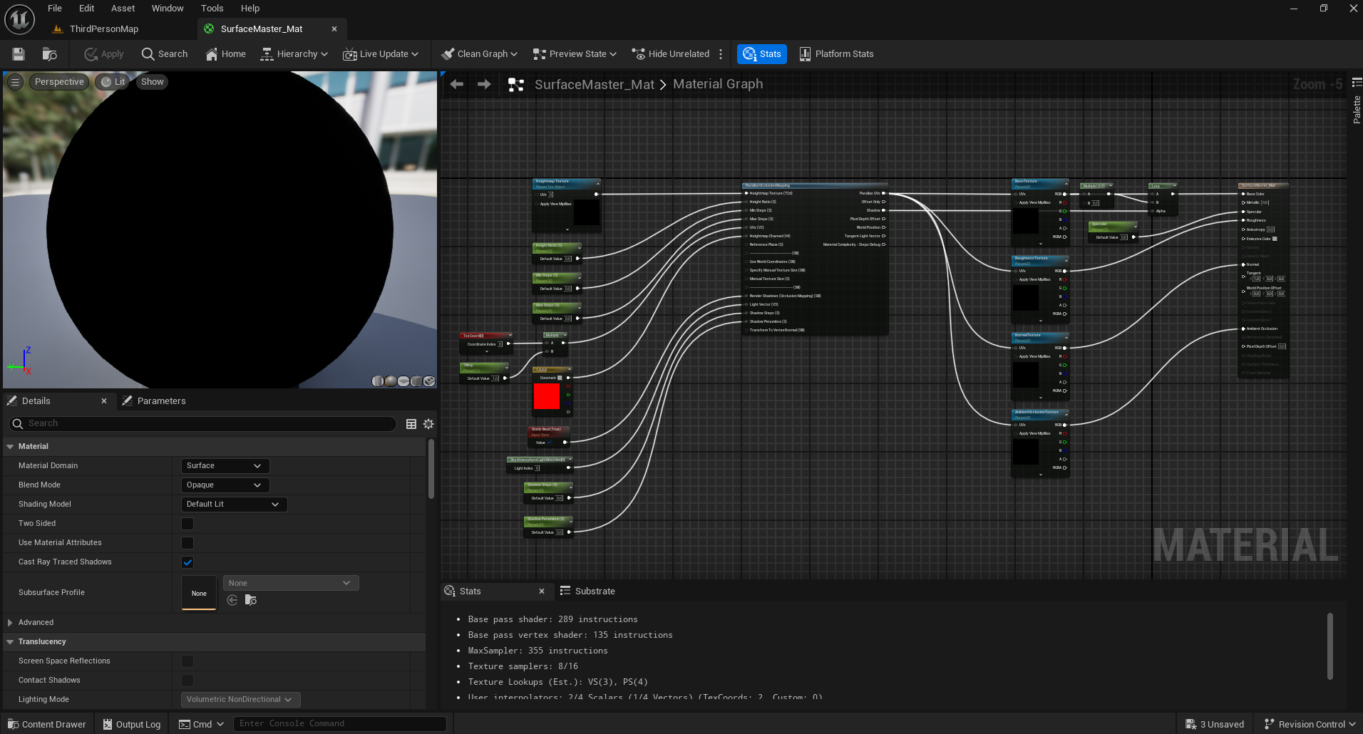Screen dimensions: 1363x734
Task: Navigate back in the material graph
Action: tap(457, 84)
